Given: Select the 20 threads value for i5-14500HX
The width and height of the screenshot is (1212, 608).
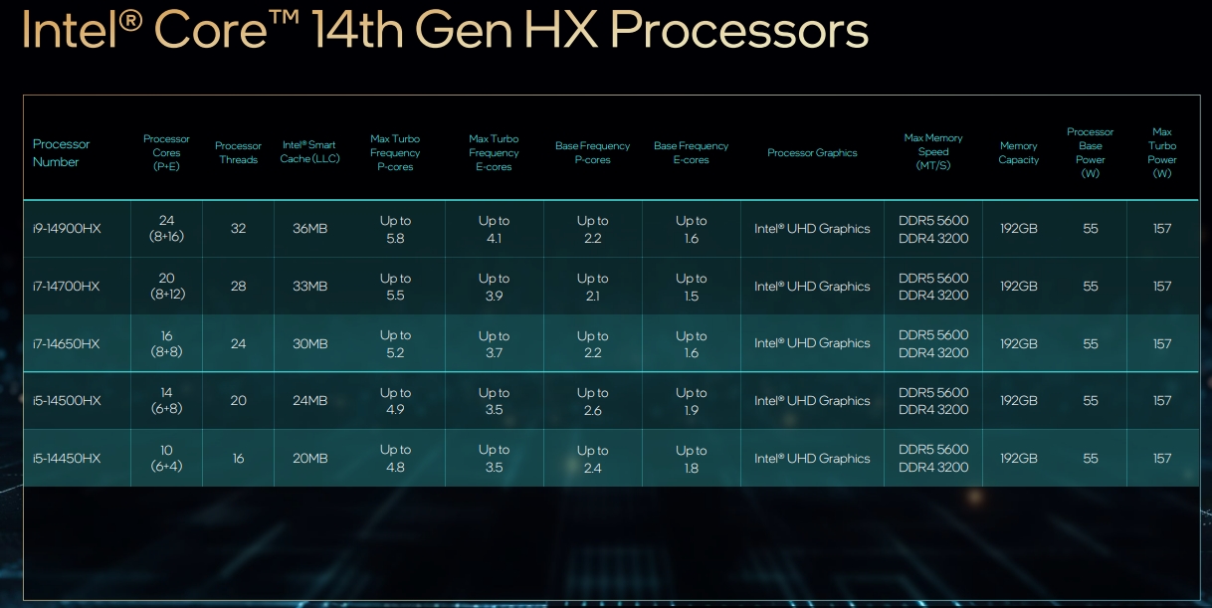Looking at the screenshot, I should point(238,401).
